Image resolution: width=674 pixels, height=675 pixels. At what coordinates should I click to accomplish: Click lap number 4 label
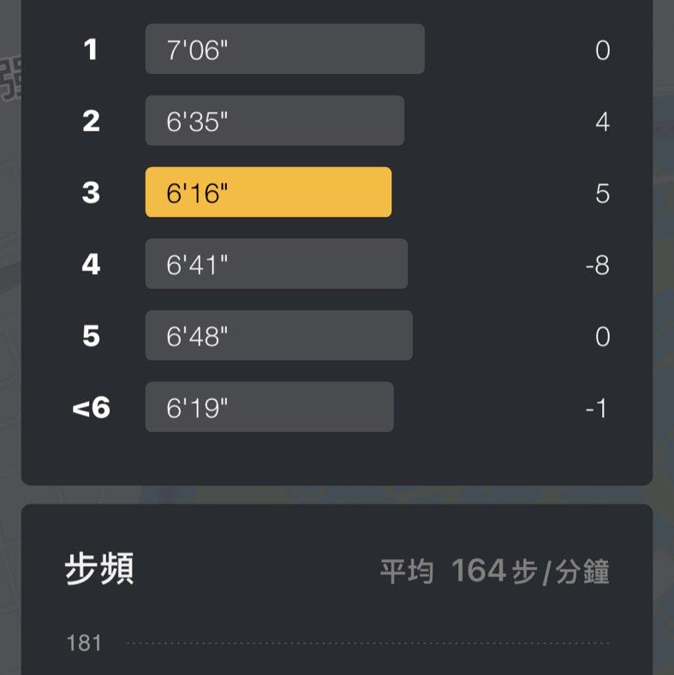tap(91, 264)
